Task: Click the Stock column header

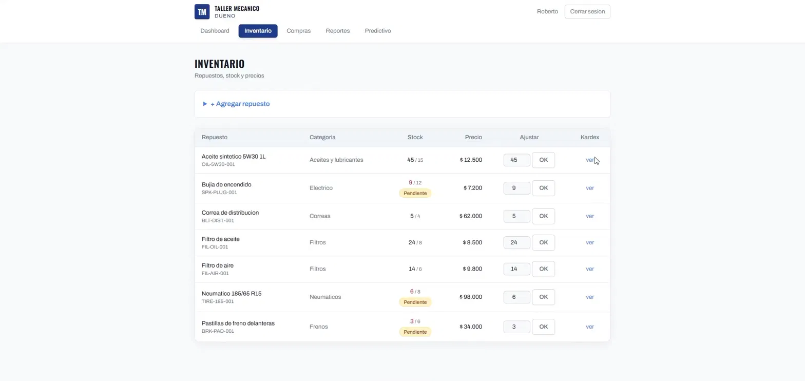Action: 415,138
